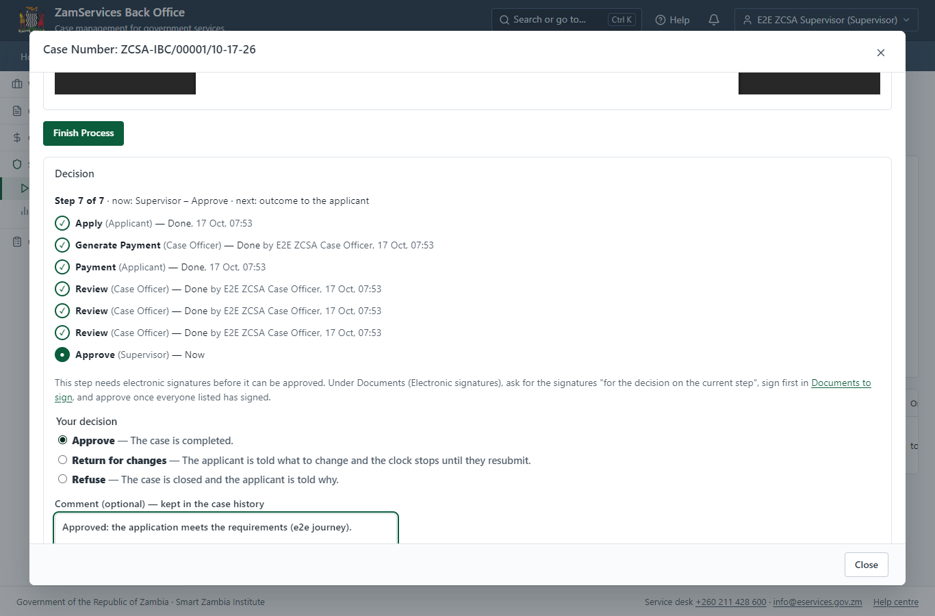Click into the optional comment text box
The image size is (935, 616).
click(x=226, y=528)
